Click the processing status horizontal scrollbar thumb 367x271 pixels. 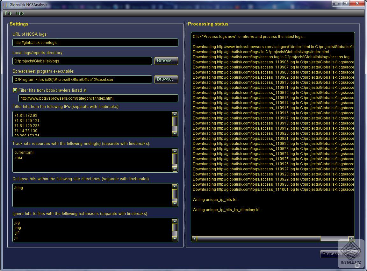tap(259, 239)
